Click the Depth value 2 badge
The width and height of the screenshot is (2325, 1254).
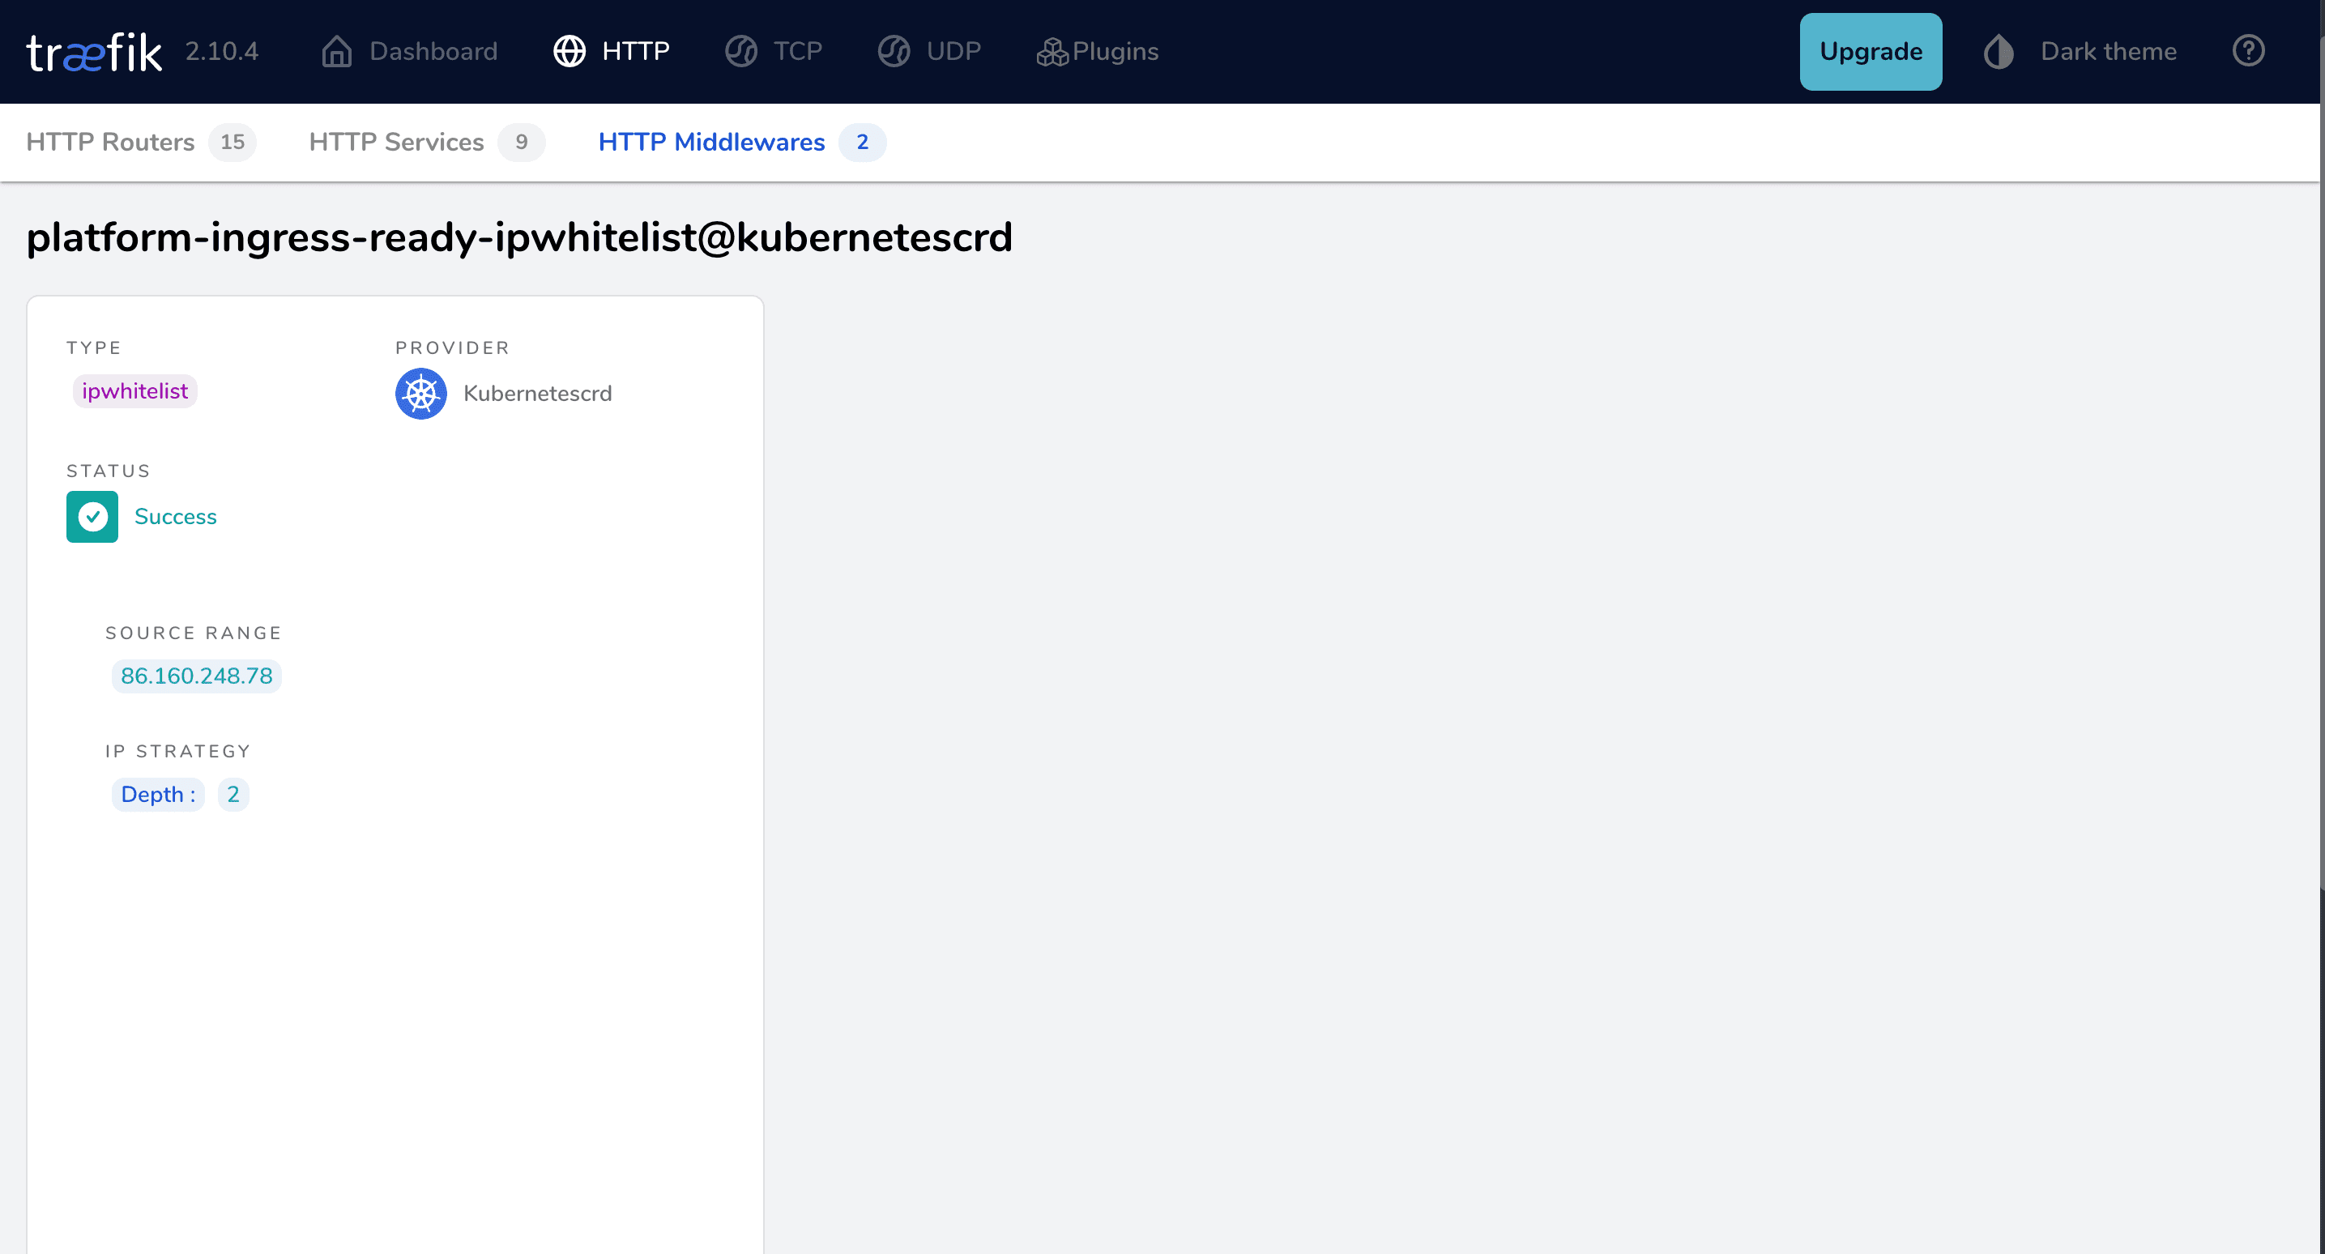[x=232, y=794]
